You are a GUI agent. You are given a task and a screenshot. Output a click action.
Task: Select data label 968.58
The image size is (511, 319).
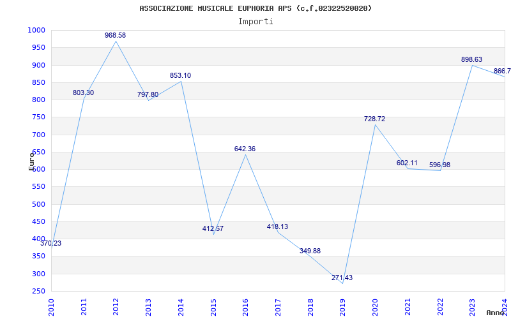pyautogui.click(x=116, y=35)
